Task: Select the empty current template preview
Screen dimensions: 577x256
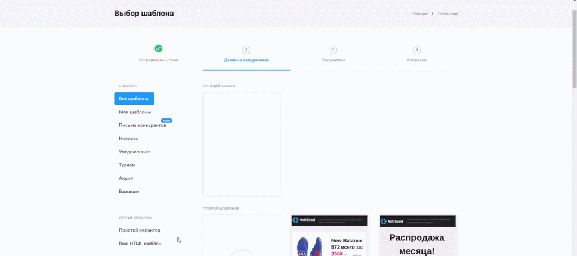Action: pos(242,144)
